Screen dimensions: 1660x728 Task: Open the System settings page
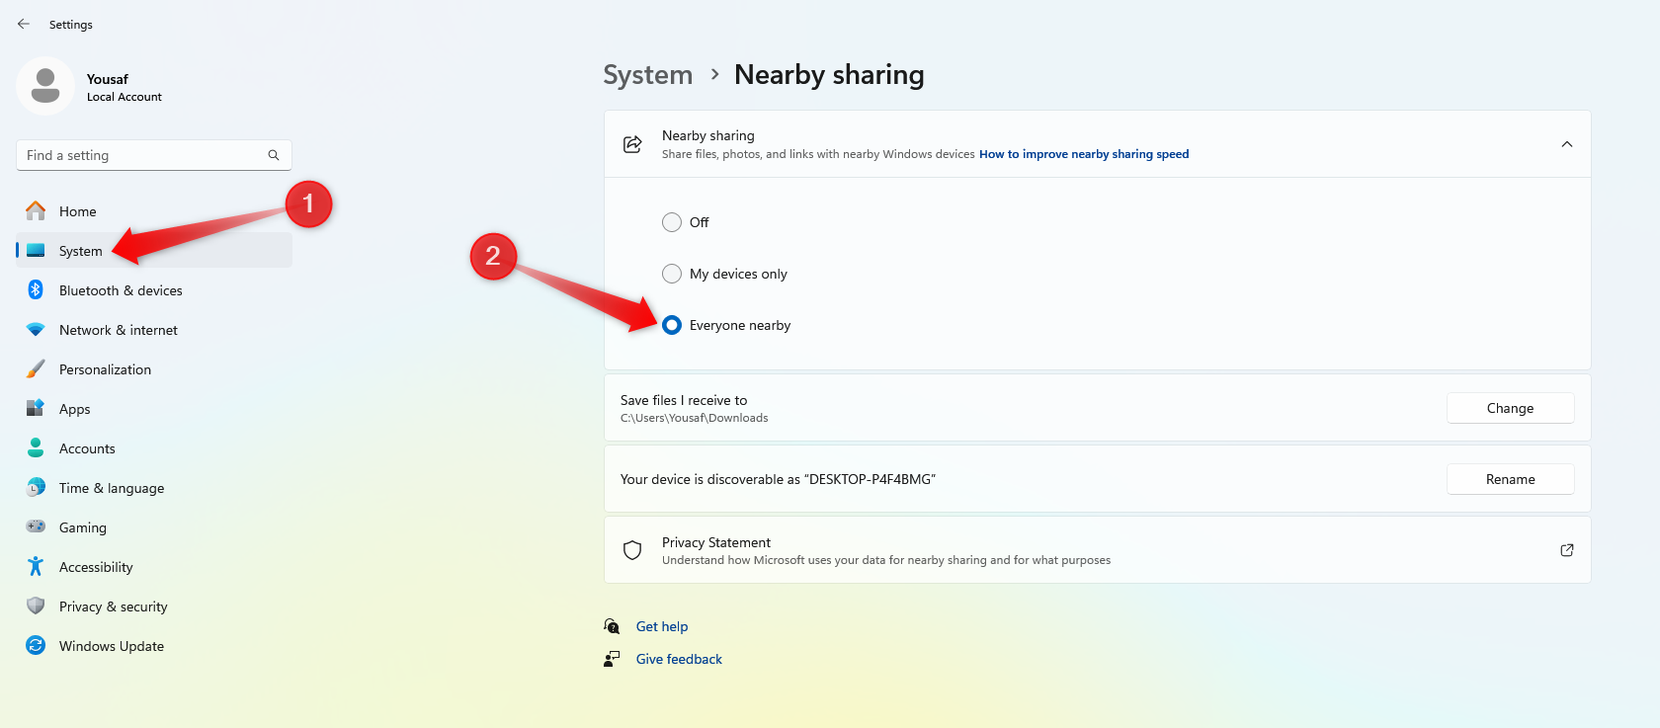point(154,251)
